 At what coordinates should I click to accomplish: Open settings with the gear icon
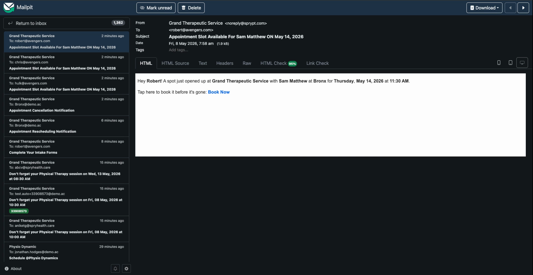(126, 268)
